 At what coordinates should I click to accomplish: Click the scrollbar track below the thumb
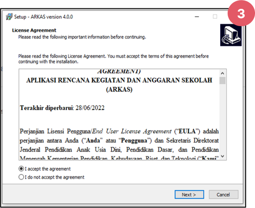click(x=222, y=119)
